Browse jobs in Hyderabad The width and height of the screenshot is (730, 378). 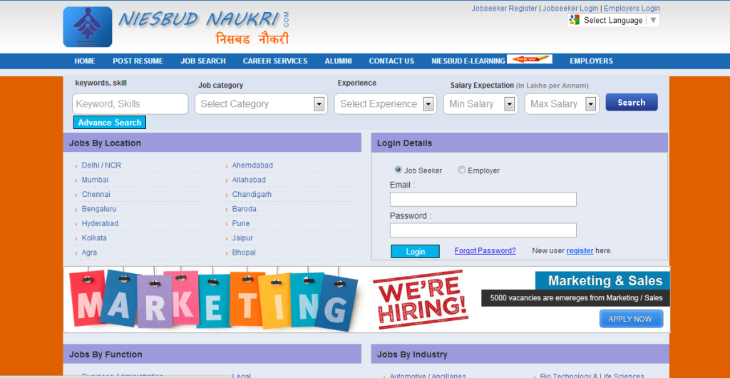[x=100, y=223]
